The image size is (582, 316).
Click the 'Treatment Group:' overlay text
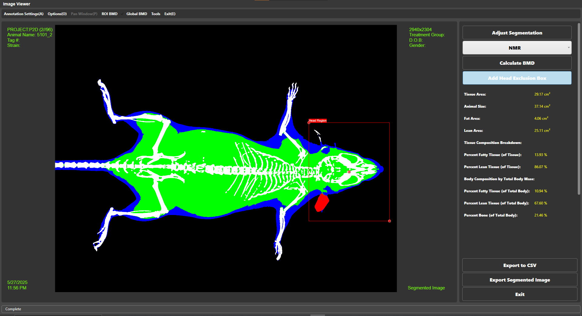pyautogui.click(x=427, y=35)
